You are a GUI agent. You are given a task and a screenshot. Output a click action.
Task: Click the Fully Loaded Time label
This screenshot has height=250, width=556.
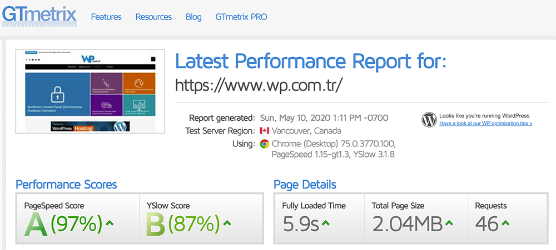(314, 206)
